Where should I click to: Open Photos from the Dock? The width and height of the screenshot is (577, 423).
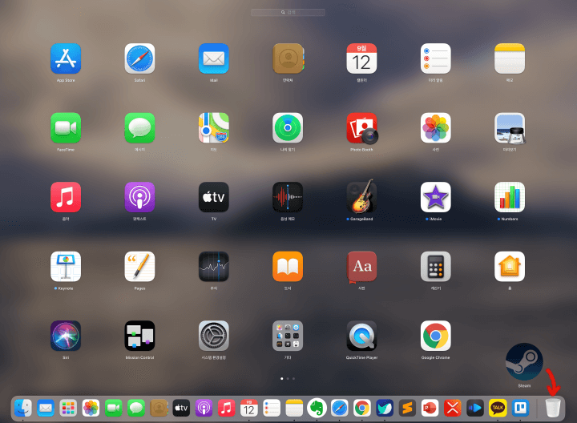[x=91, y=408]
